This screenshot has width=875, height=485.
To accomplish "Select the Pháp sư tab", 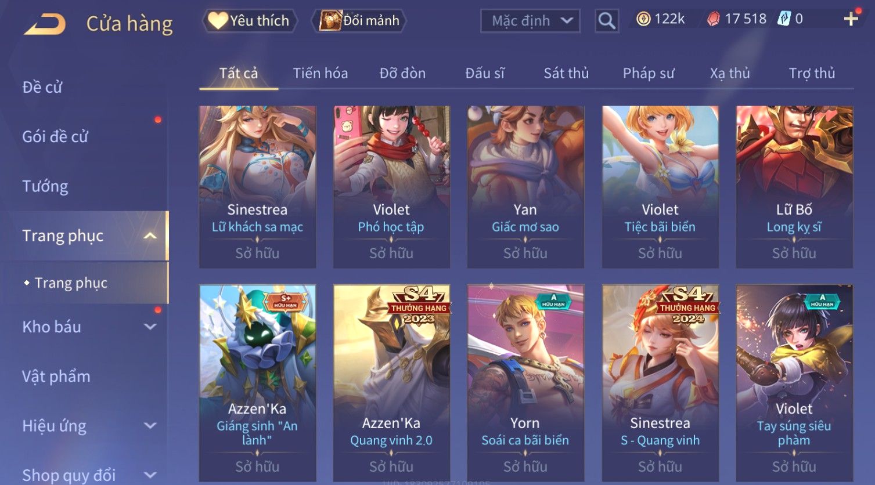I will click(x=649, y=73).
